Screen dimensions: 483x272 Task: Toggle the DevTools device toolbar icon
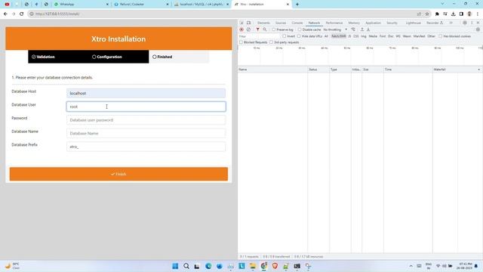click(x=248, y=23)
